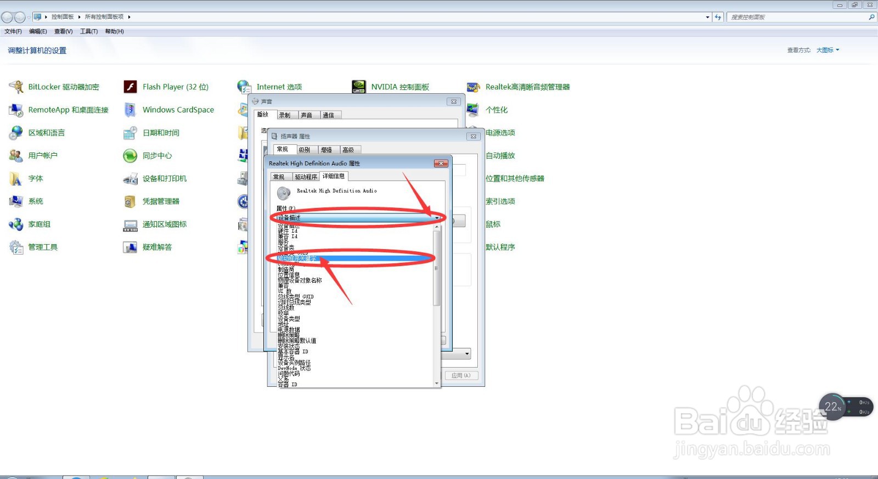Open Flash Player (32 位) icon
This screenshot has width=878, height=479.
(131, 87)
